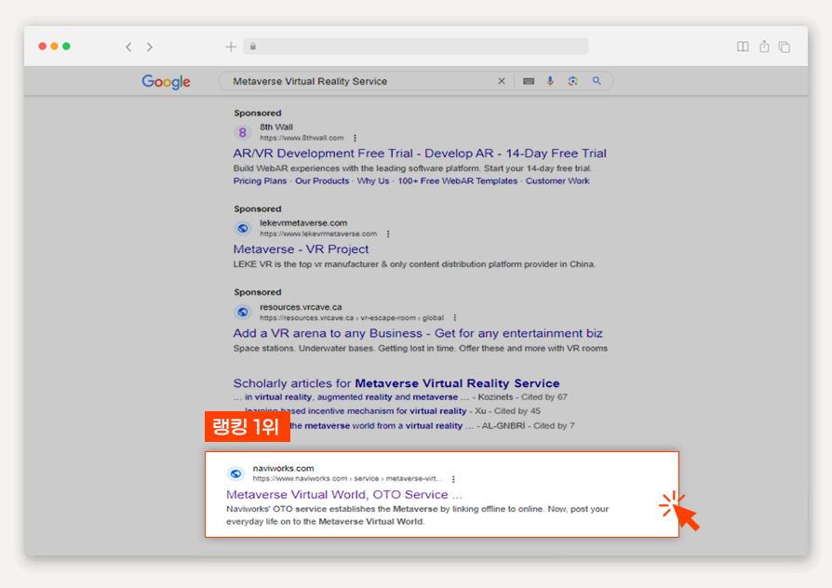Open Pricing Plans sitelink
Screen dimensions: 832x588
pos(260,181)
